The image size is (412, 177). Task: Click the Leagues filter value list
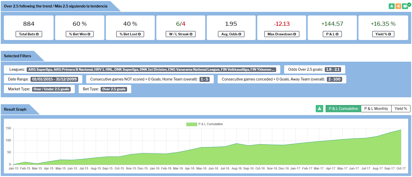(x=151, y=69)
